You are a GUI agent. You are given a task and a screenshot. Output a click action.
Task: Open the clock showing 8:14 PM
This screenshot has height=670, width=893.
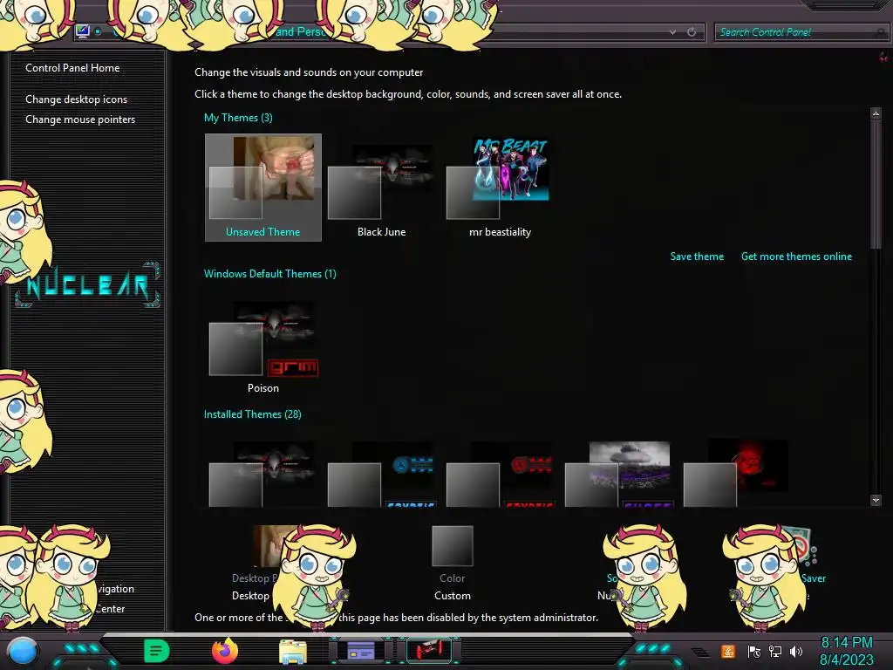(x=846, y=643)
